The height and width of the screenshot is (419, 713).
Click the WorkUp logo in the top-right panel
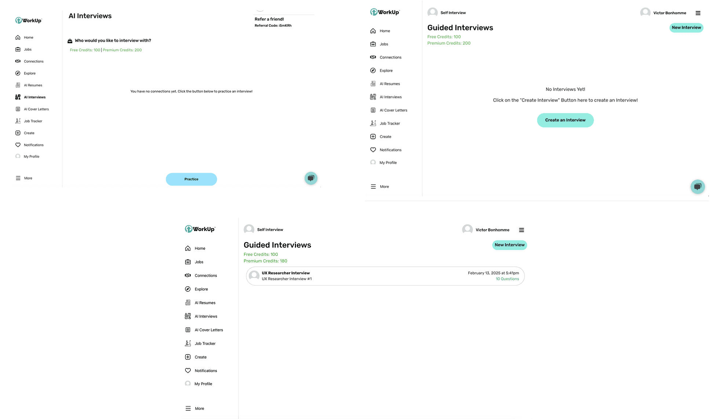[385, 12]
